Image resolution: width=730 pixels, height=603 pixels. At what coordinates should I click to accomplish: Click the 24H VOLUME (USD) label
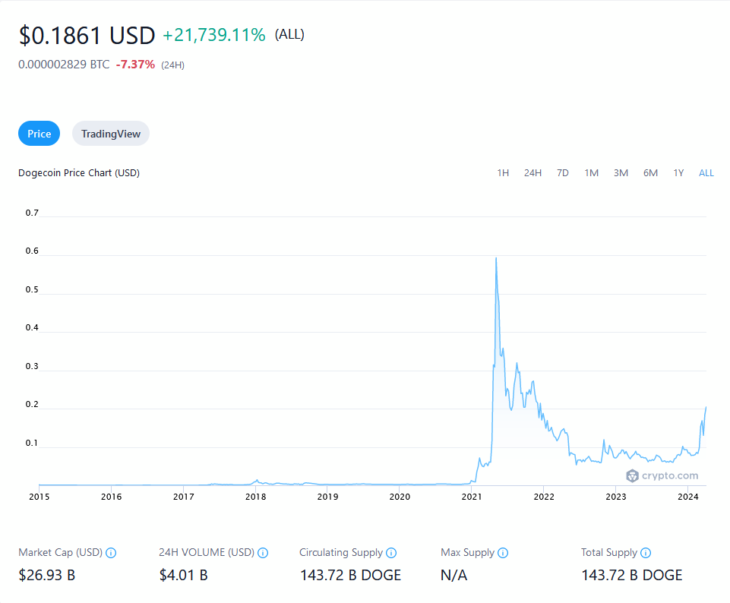(207, 552)
